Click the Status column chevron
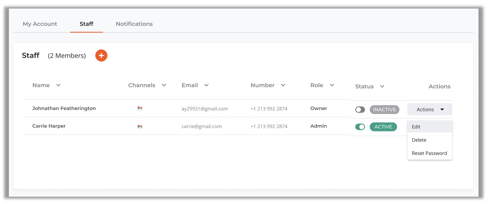Image resolution: width=488 pixels, height=204 pixels. (382, 86)
